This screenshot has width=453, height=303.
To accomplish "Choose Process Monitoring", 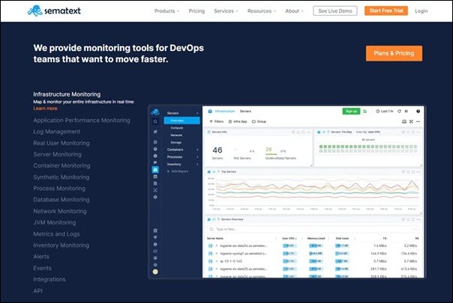I will [59, 189].
